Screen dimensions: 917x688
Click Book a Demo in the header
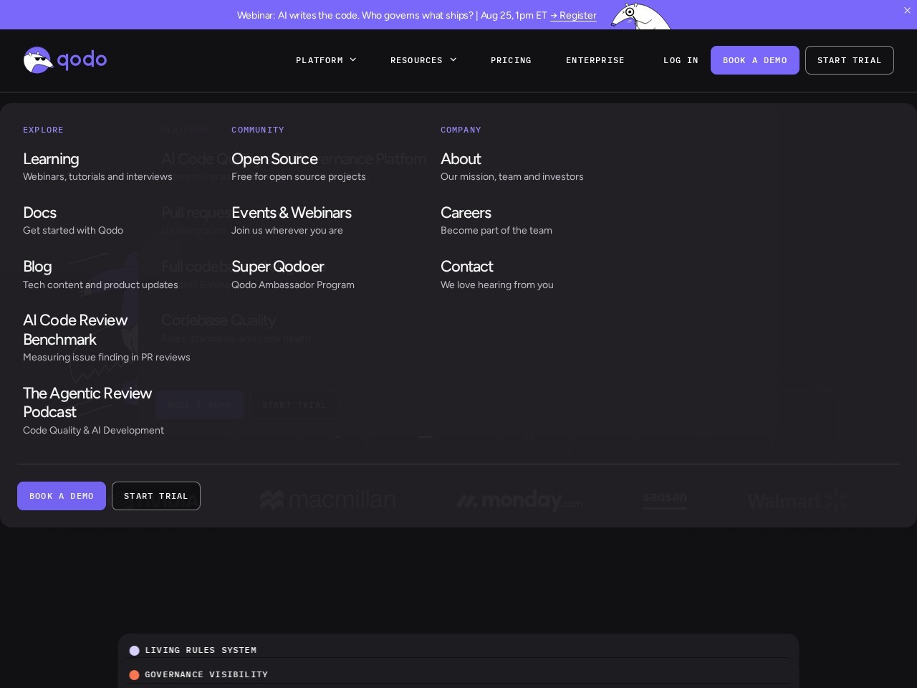(755, 60)
